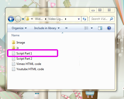The image size is (124, 99).
Task: Select the js folder icon
Action: [13, 47]
